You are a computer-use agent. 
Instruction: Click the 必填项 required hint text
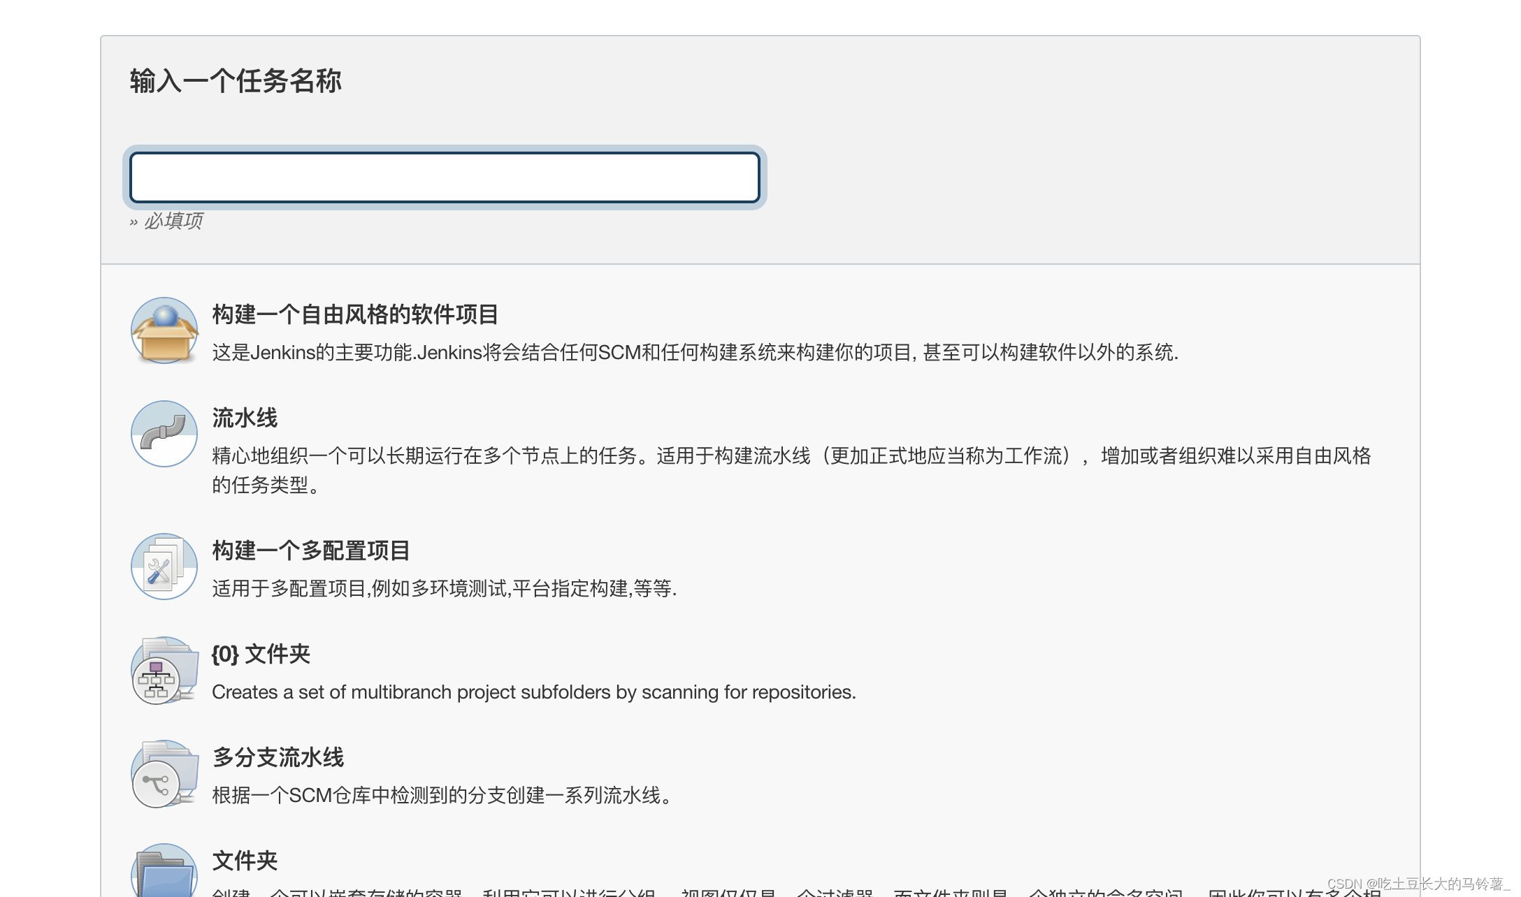tap(173, 221)
